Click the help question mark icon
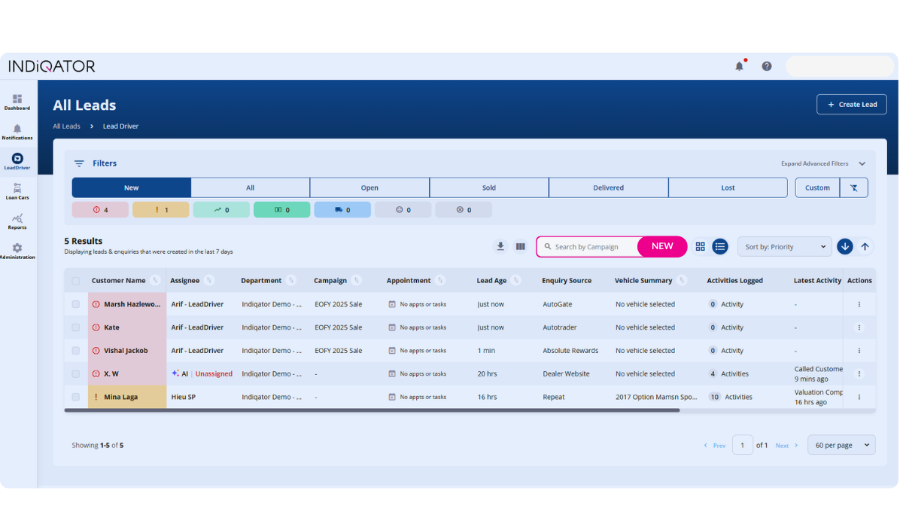Screen dimensions: 903x527 click(x=766, y=66)
